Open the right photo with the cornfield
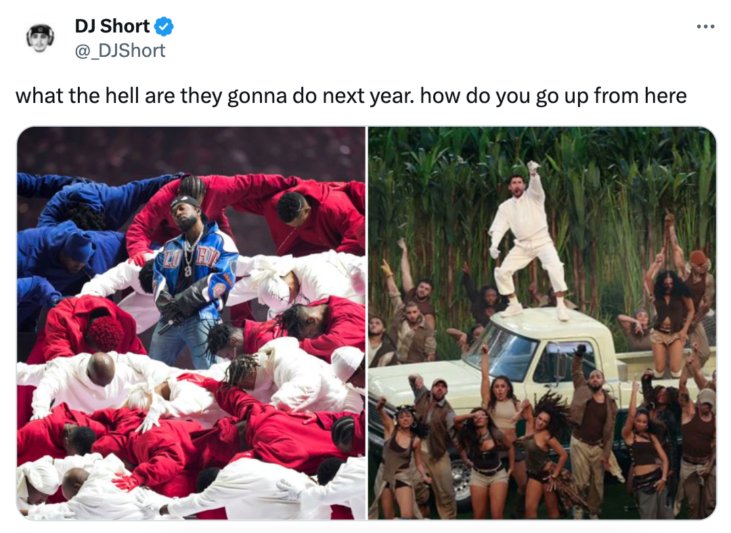 pyautogui.click(x=541, y=322)
